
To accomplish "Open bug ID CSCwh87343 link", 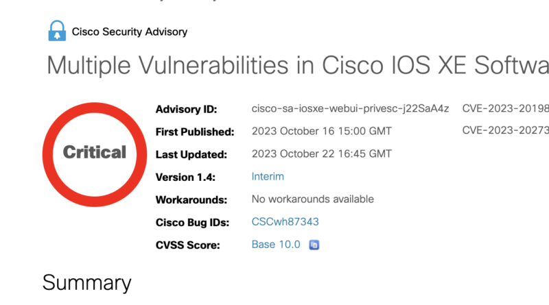I will coord(285,222).
